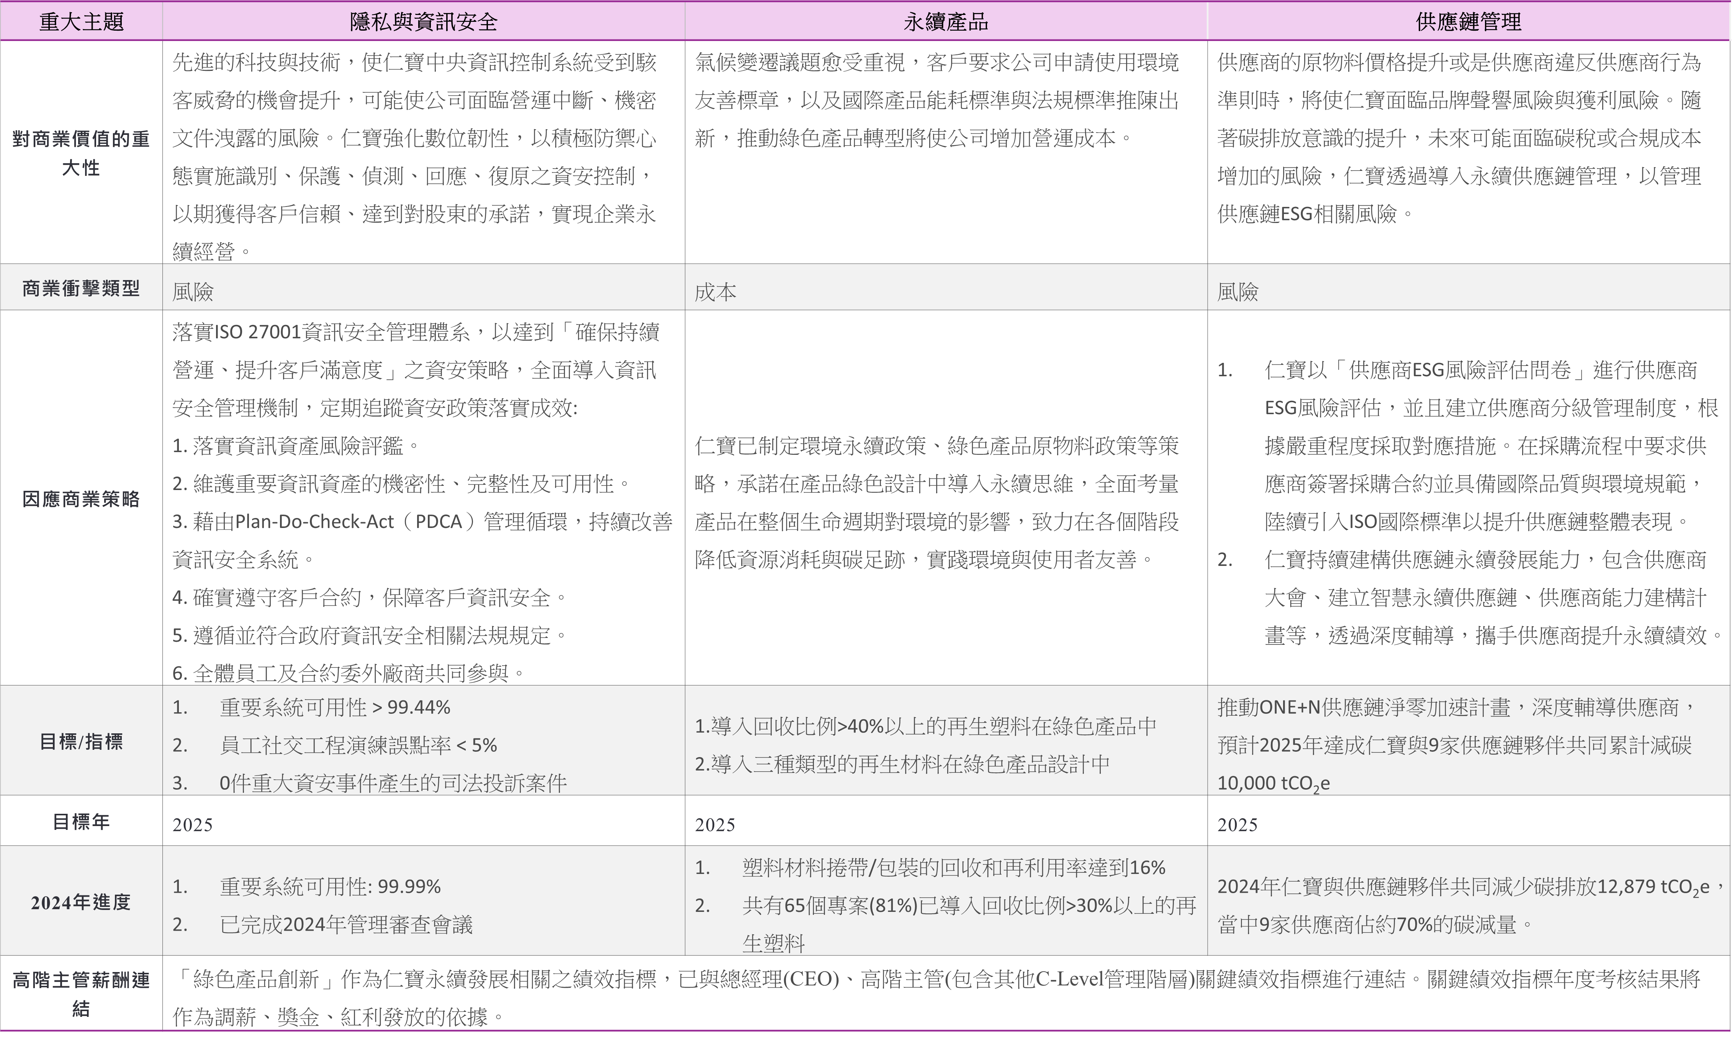
Task: Select the 供應鏈管理 column header
Action: pyautogui.click(x=1468, y=22)
